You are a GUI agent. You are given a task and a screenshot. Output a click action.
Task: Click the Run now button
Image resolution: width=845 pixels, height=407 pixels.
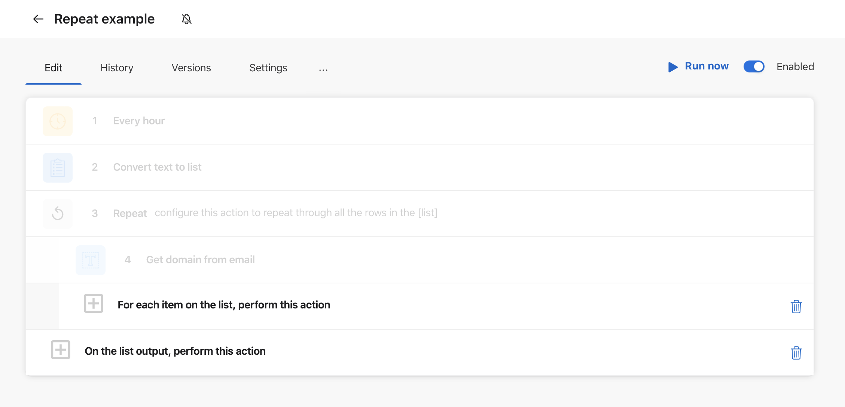698,67
